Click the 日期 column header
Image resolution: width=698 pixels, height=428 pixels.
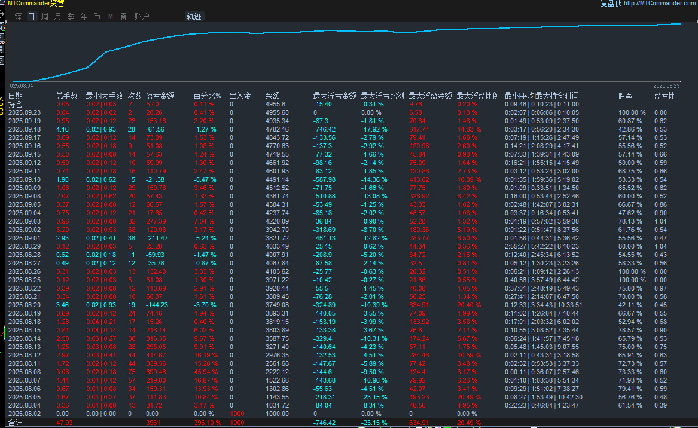click(16, 96)
